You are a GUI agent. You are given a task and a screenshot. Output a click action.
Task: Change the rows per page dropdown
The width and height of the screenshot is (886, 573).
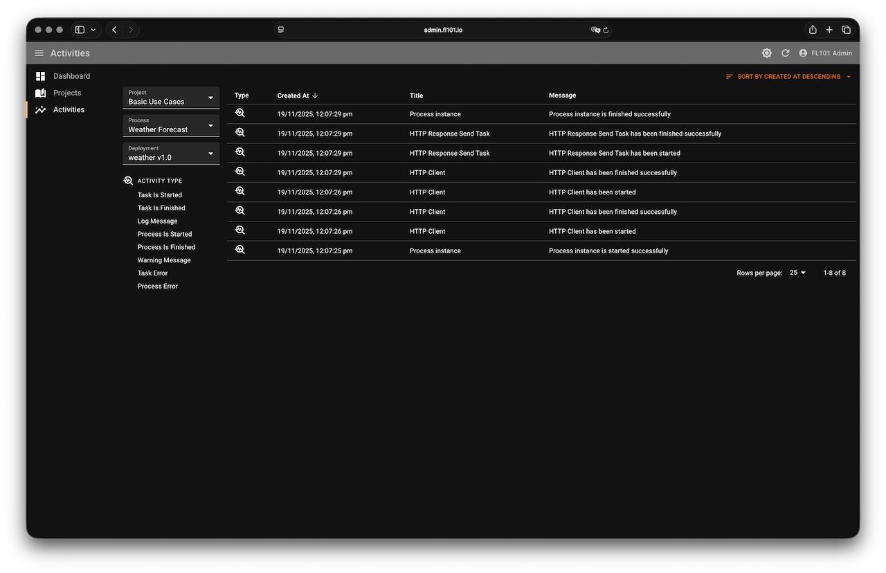coord(797,273)
